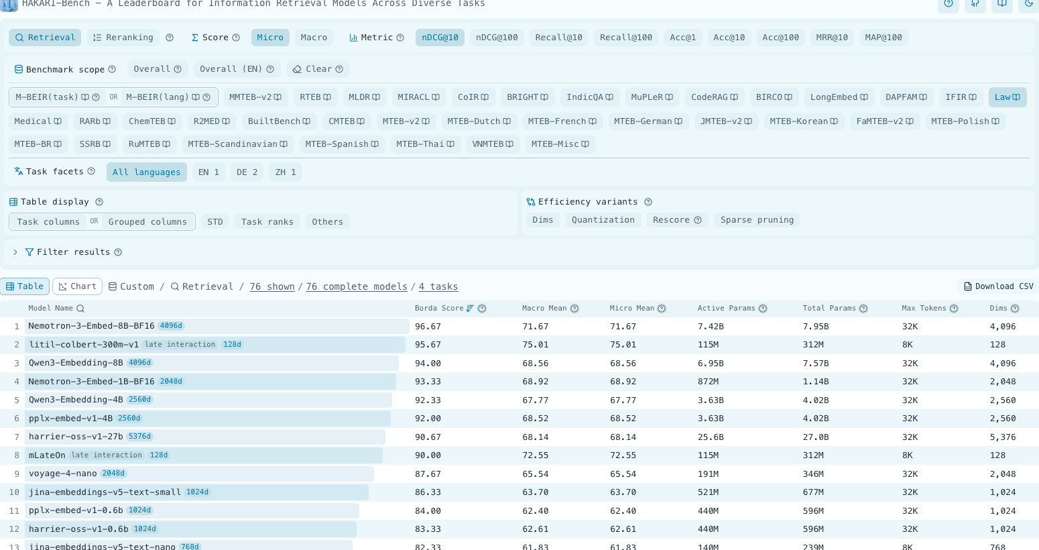Select the Retrieval mode chip
The image size is (1039, 550).
pyautogui.click(x=45, y=38)
